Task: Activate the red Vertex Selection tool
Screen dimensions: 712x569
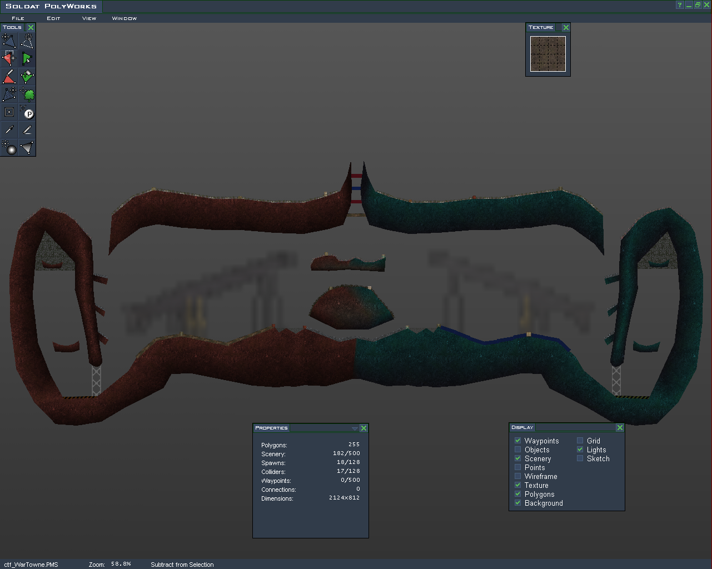Action: pos(9,58)
